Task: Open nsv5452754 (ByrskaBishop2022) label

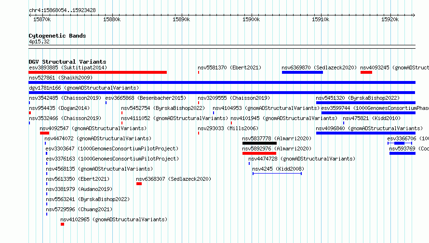Action: pyautogui.click(x=163, y=108)
